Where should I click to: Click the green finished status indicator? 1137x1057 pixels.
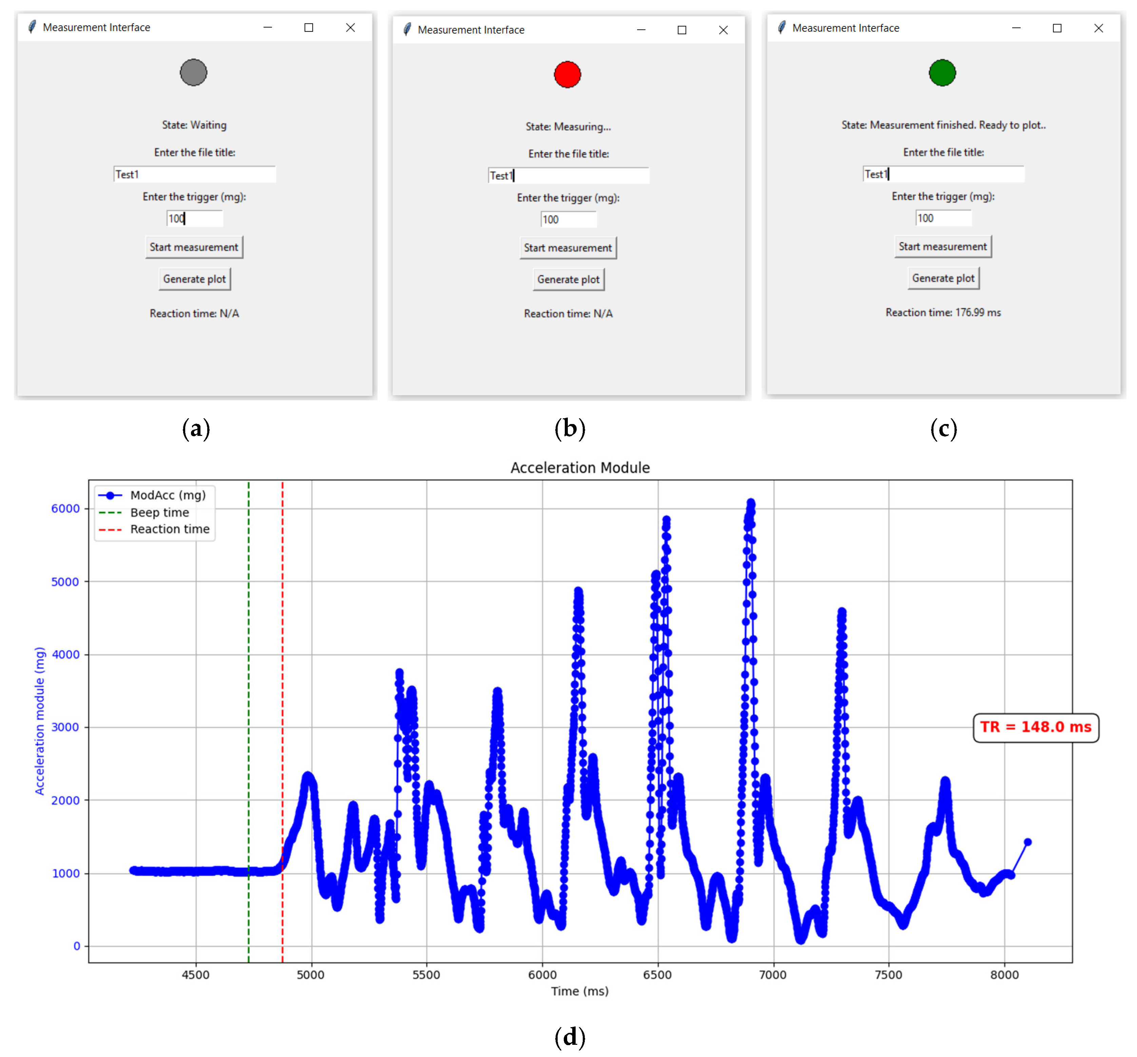(x=942, y=73)
